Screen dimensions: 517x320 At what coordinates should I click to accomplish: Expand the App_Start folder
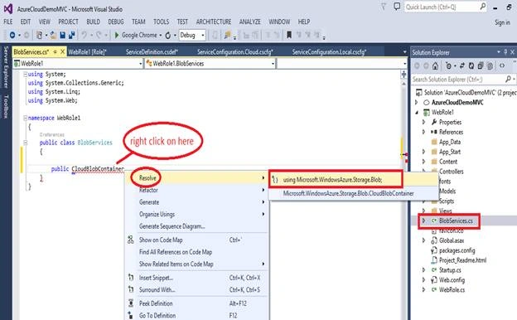pyautogui.click(x=424, y=152)
